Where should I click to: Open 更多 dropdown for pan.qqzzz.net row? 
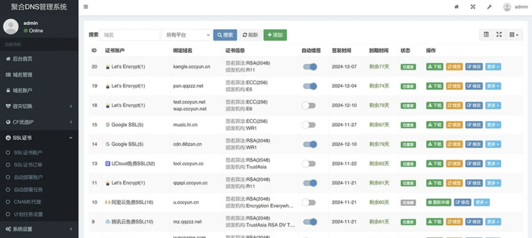(x=493, y=86)
